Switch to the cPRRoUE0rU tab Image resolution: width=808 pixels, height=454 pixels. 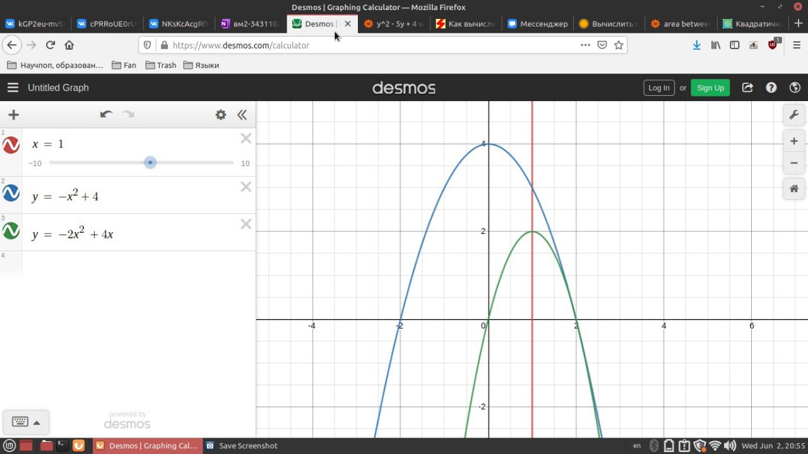click(107, 24)
